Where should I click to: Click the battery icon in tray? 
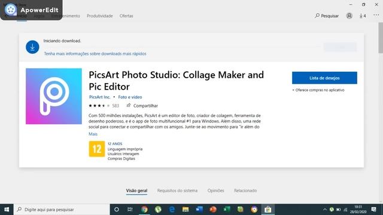click(x=338, y=210)
